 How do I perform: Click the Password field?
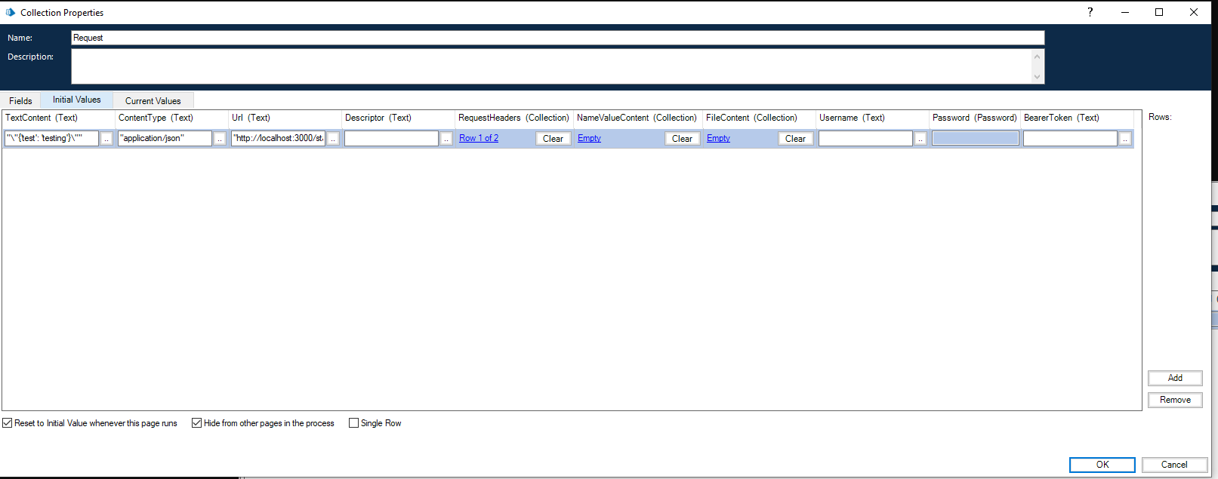pyautogui.click(x=975, y=138)
